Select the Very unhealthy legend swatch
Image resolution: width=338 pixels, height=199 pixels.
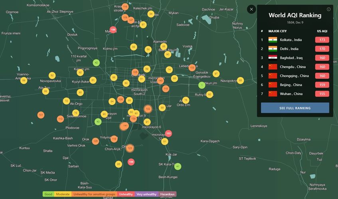click(x=146, y=194)
